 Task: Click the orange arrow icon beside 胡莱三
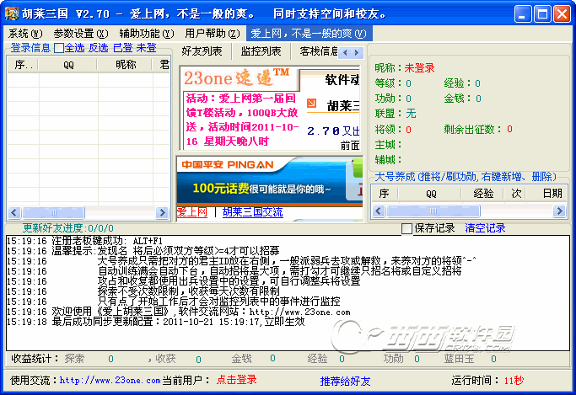pos(311,104)
